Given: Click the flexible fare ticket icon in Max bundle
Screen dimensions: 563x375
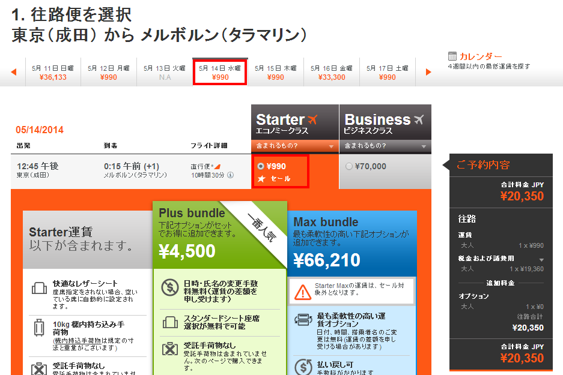Looking at the screenshot, I should (303, 319).
